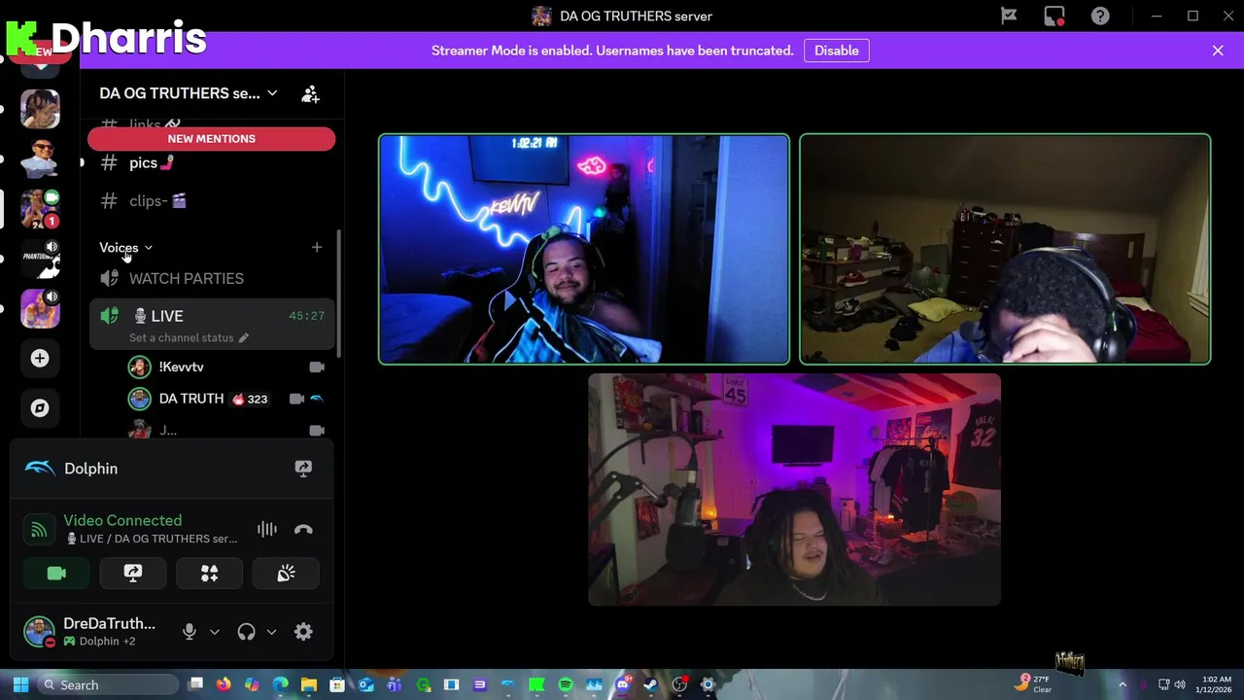The image size is (1244, 700).
Task: Open the top server avatar in sidebar
Action: (40, 109)
